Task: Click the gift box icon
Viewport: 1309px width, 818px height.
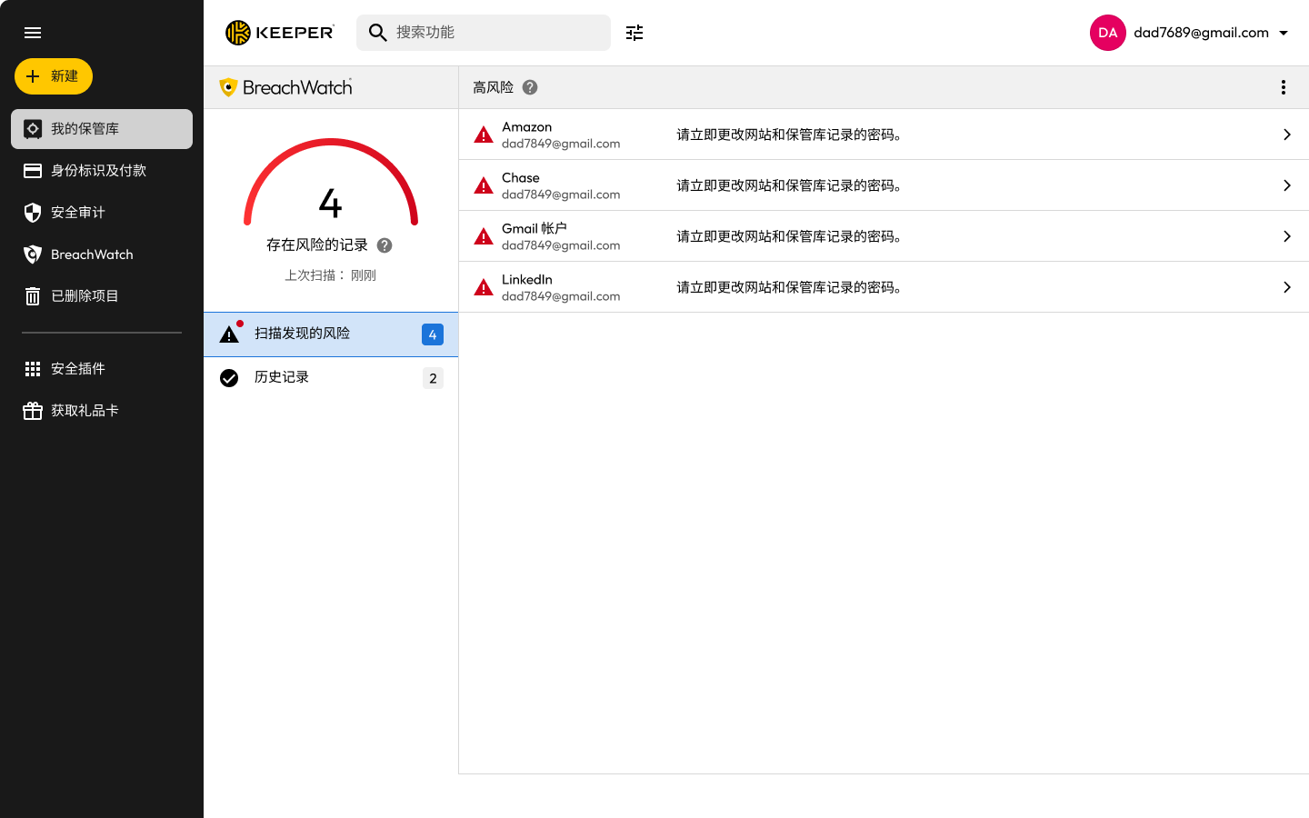Action: pyautogui.click(x=33, y=411)
